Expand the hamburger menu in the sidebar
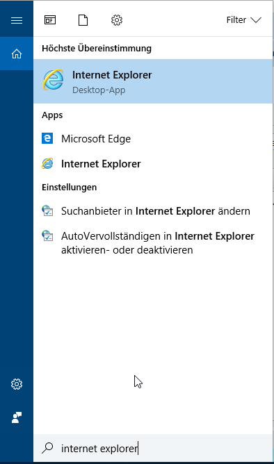The height and width of the screenshot is (464, 274). (x=17, y=20)
